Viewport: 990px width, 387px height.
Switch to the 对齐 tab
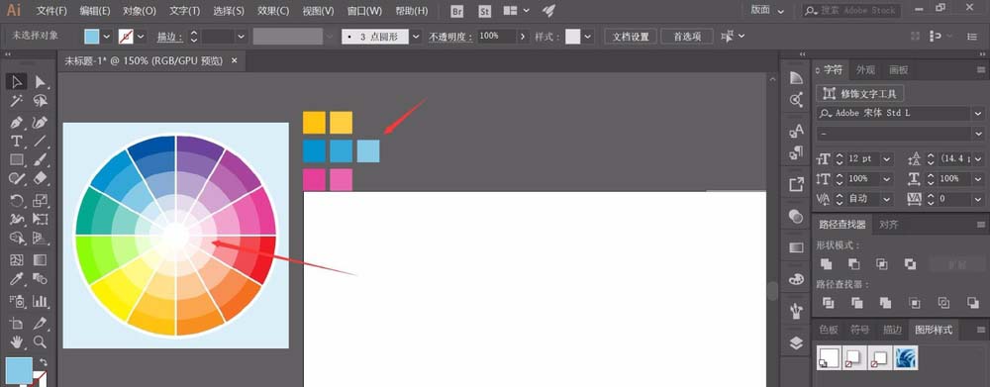coord(888,224)
